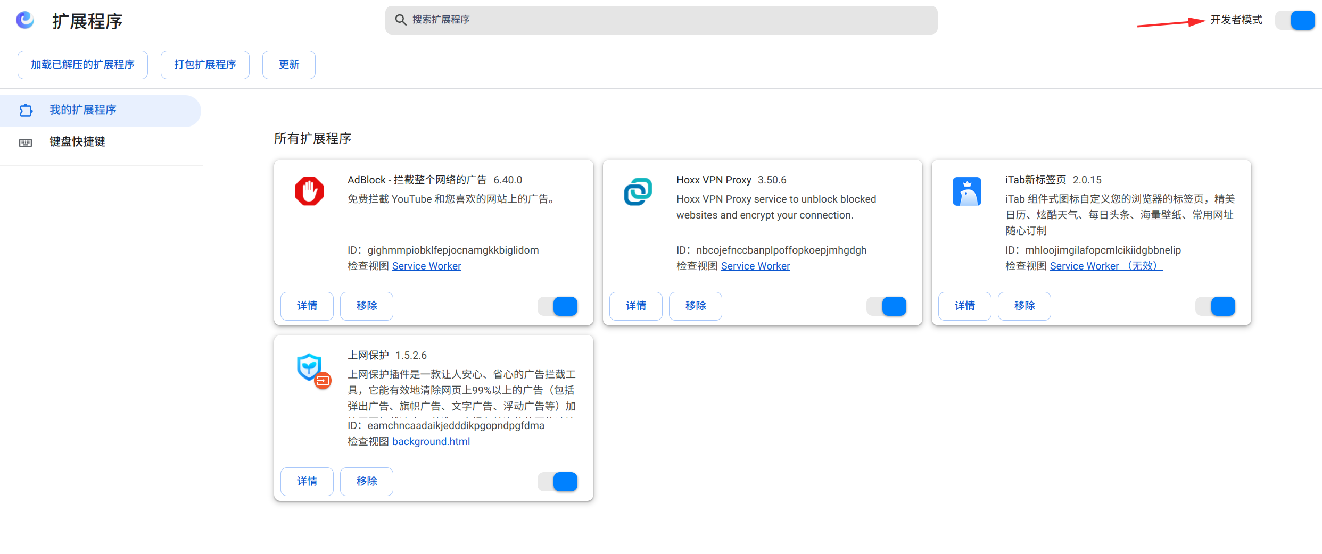The image size is (1322, 554).
Task: Select 我的扩展程序 in the sidebar
Action: coord(101,111)
